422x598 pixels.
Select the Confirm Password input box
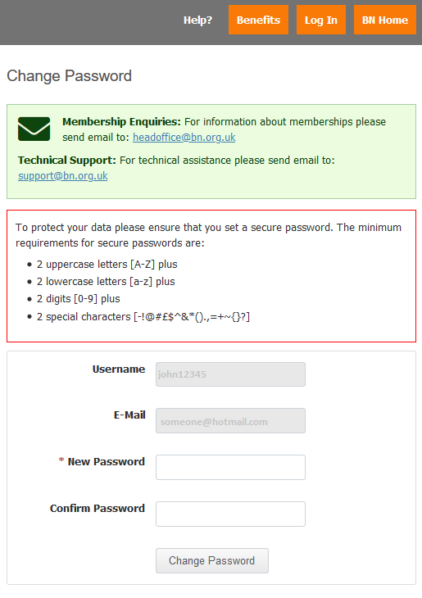(x=230, y=514)
